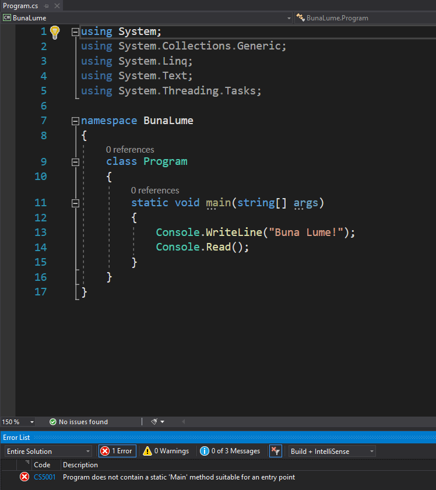
Task: Click the red error icon beside CS5001
Action: [x=24, y=477]
